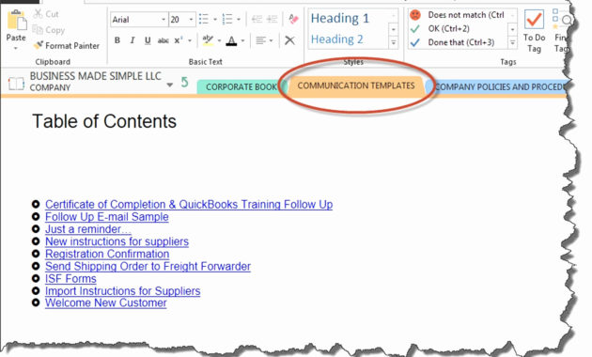This screenshot has height=357, width=592.
Task: Toggle Bold formatting
Action: tap(117, 40)
